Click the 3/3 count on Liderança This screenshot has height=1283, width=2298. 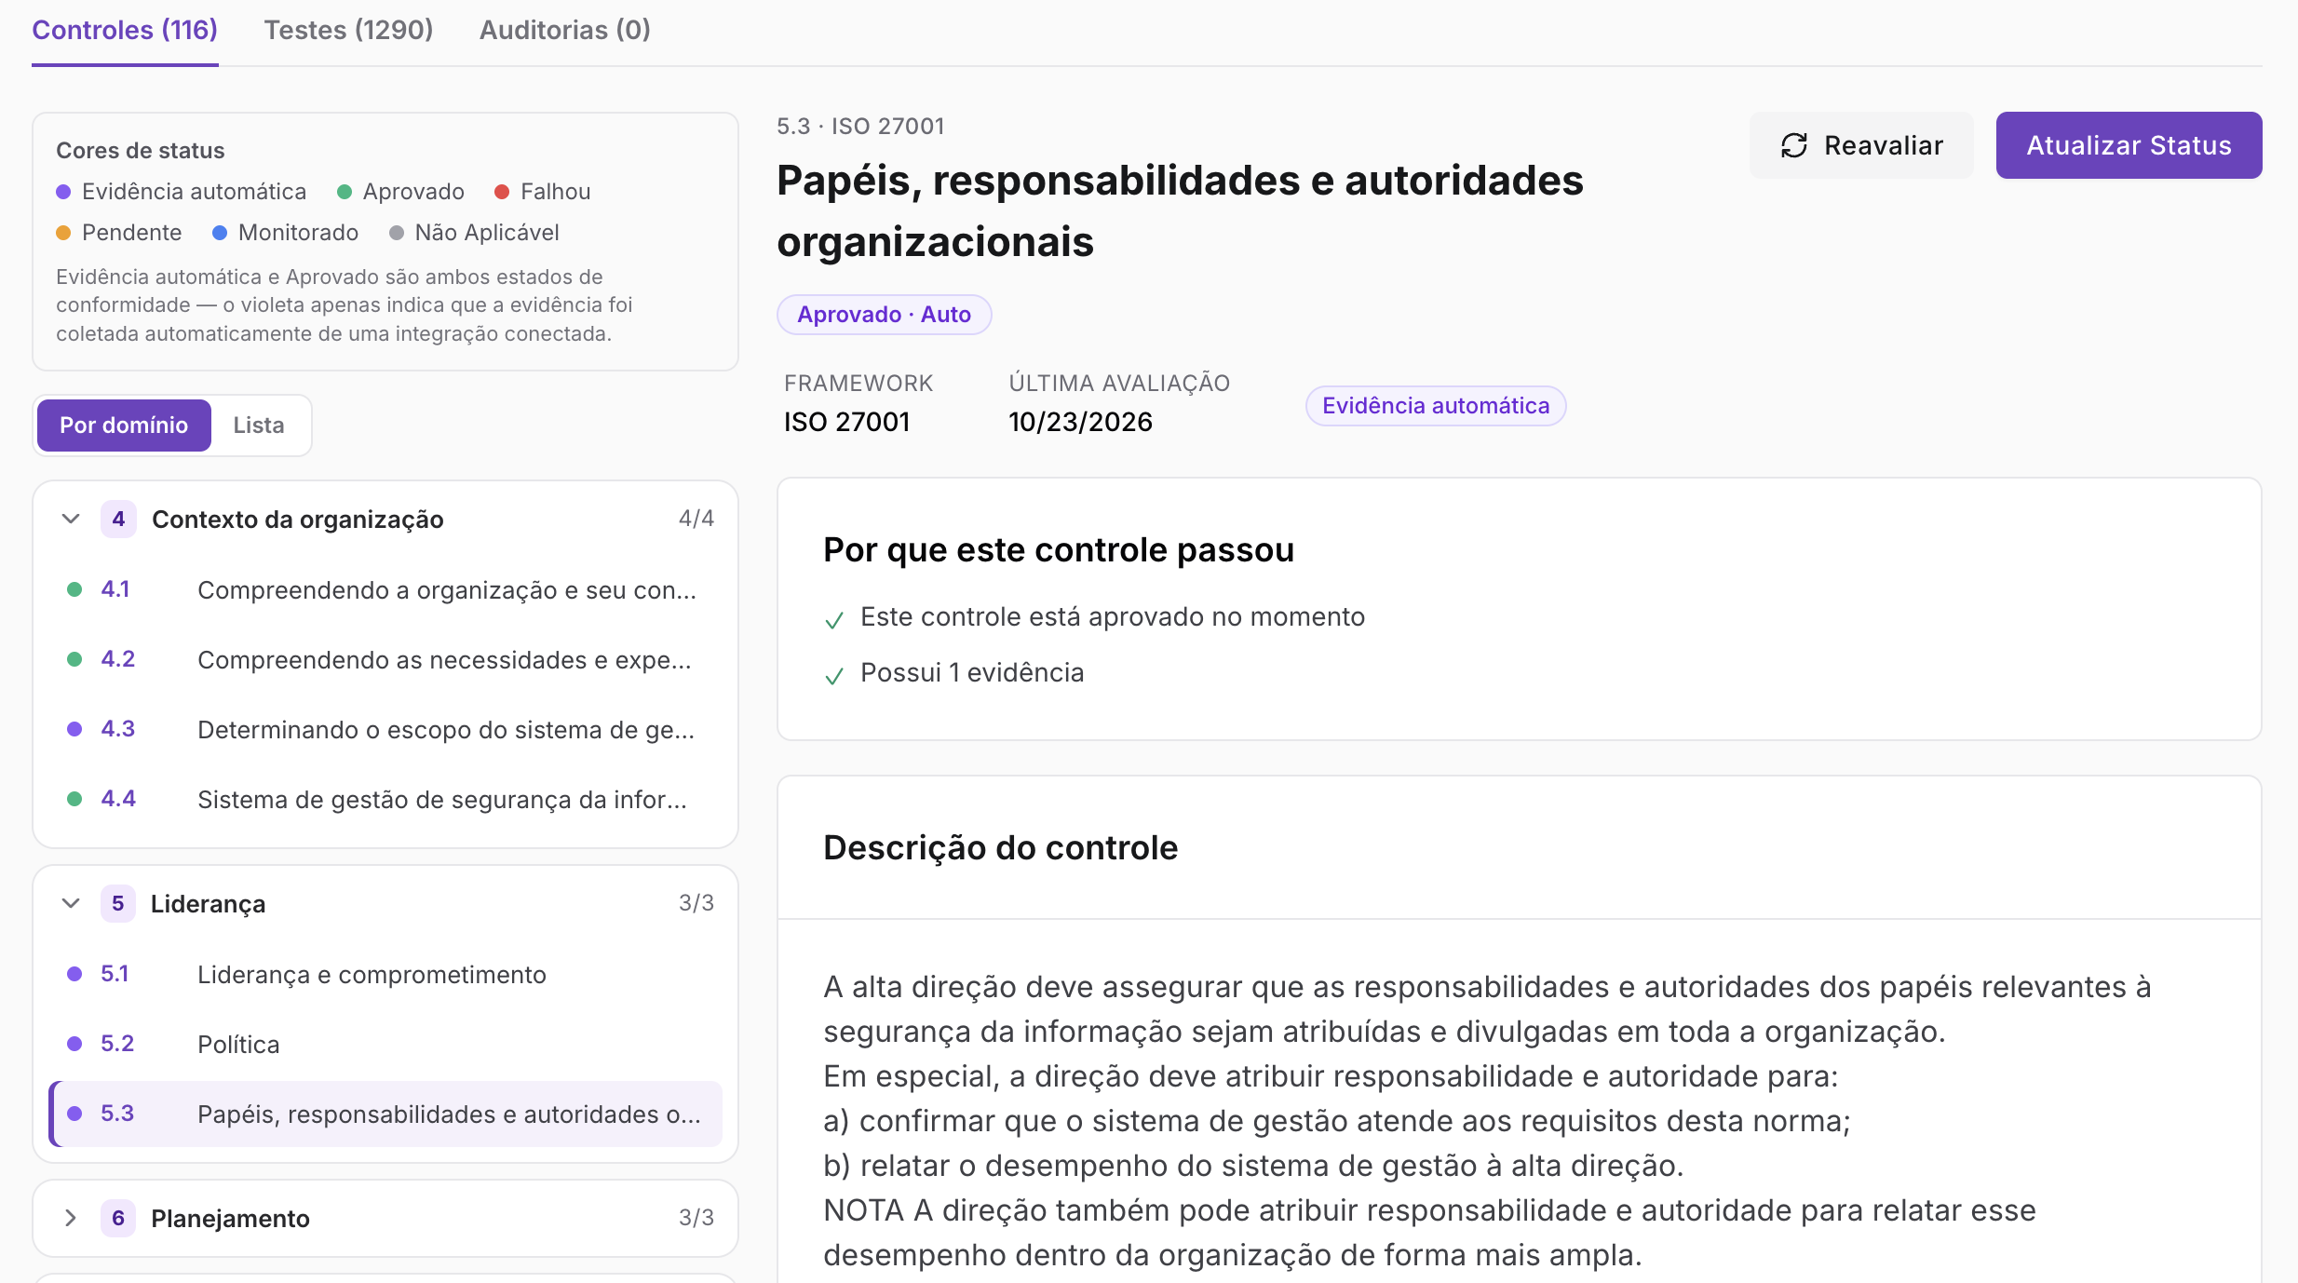[696, 903]
